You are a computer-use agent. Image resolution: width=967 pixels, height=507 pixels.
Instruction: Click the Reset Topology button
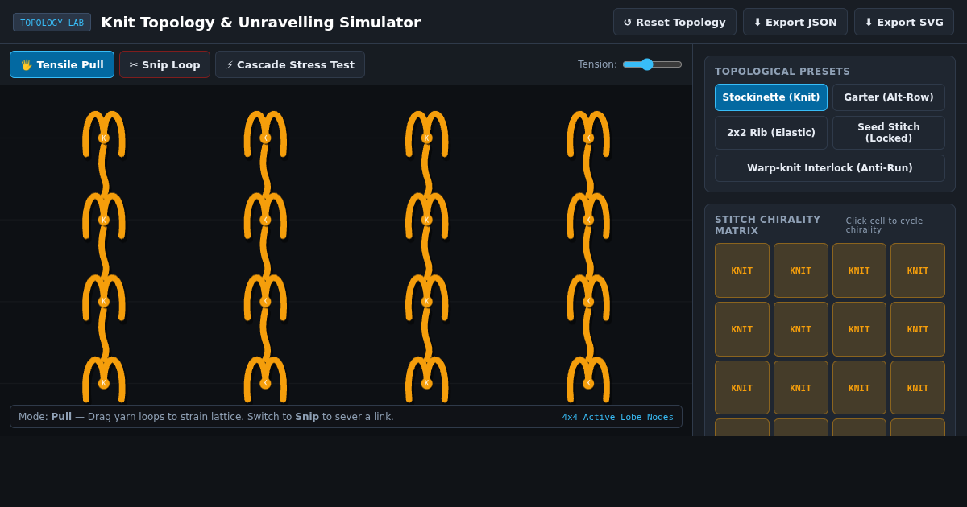point(674,22)
